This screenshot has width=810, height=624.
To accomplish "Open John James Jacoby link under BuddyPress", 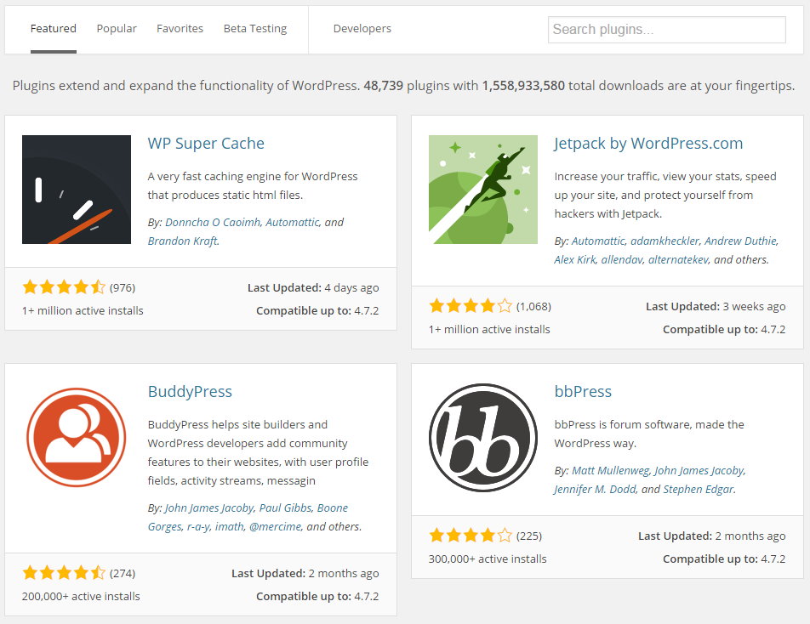I will coord(209,508).
